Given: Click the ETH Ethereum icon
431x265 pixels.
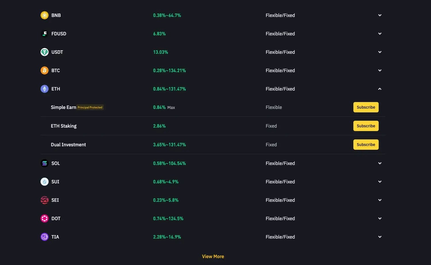Looking at the screenshot, I should tap(44, 89).
